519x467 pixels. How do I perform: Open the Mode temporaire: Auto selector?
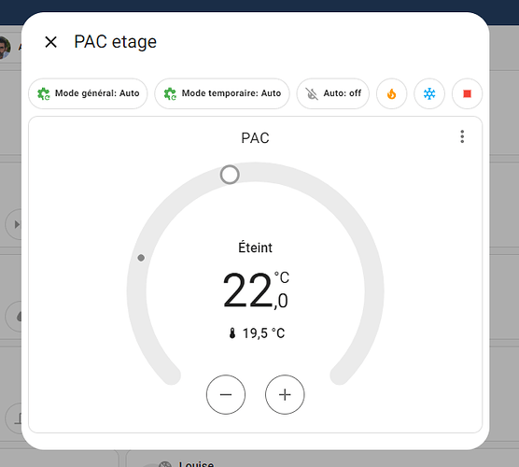point(222,93)
